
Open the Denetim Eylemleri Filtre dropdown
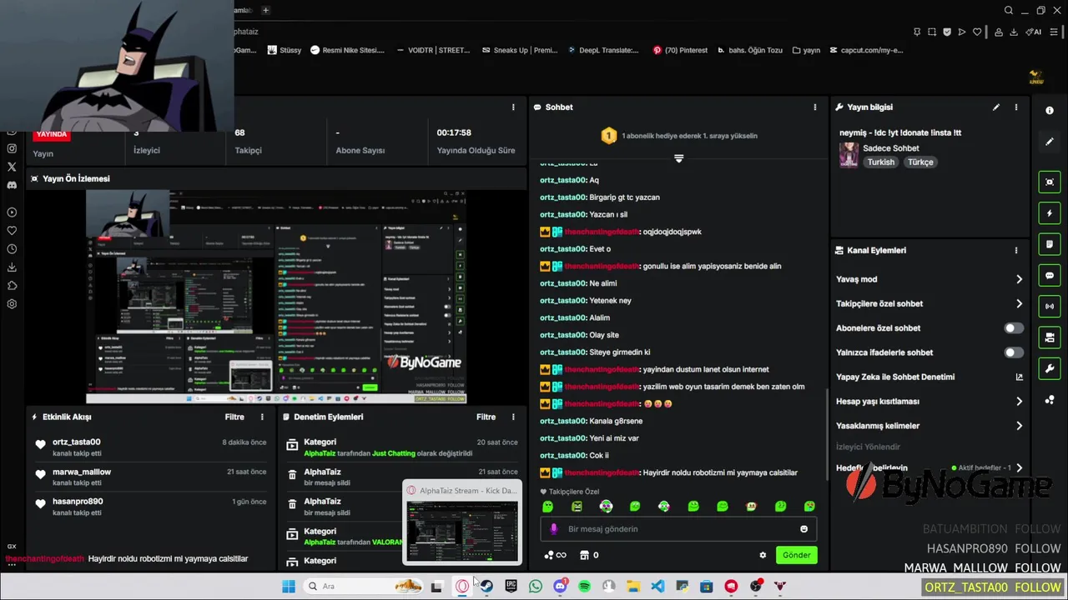point(486,417)
